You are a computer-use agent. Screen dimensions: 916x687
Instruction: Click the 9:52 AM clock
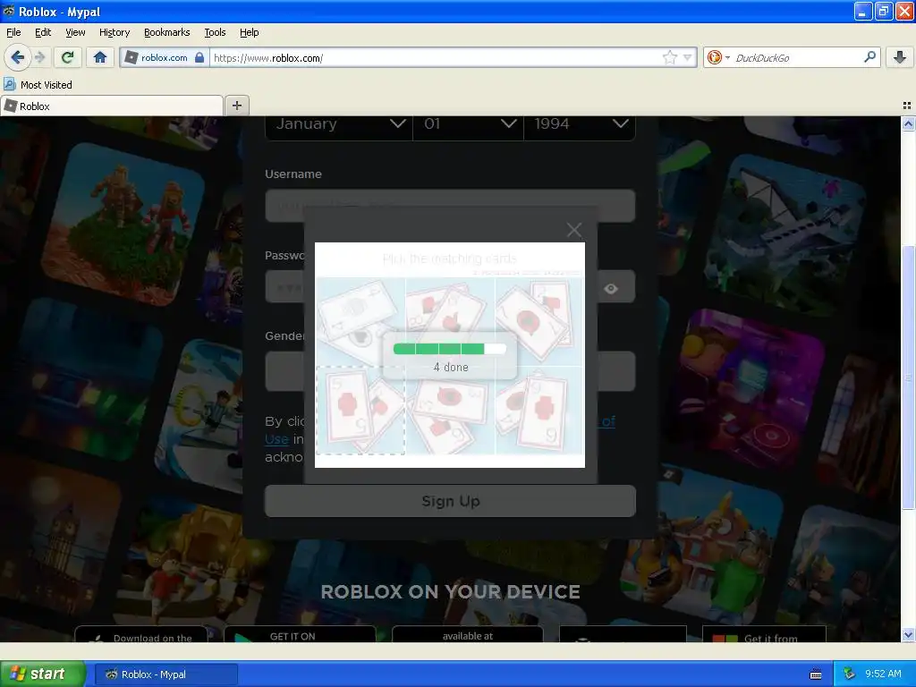click(883, 674)
